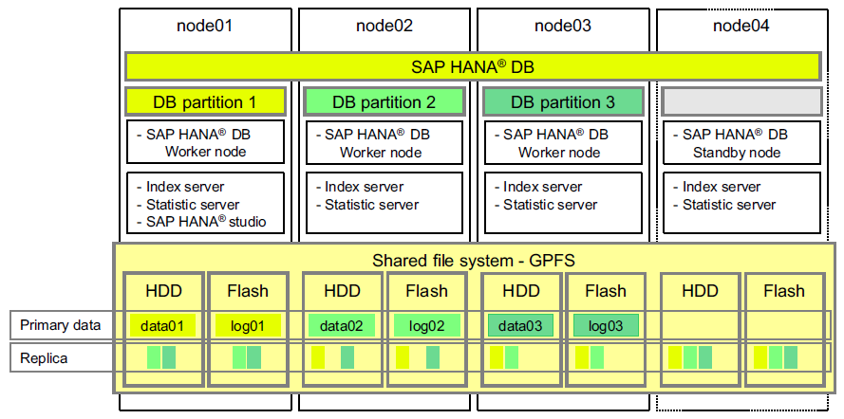The image size is (844, 419).
Task: Click the wide SAP HANA DB bar
Action: click(x=472, y=66)
